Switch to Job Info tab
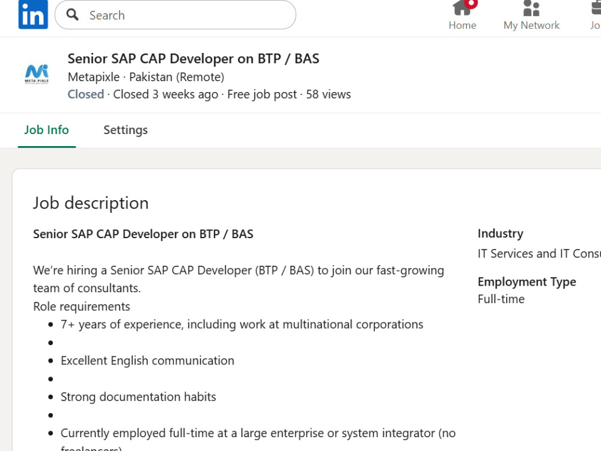This screenshot has height=451, width=601. [47, 130]
